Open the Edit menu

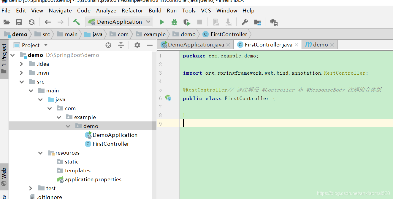coord(21,11)
